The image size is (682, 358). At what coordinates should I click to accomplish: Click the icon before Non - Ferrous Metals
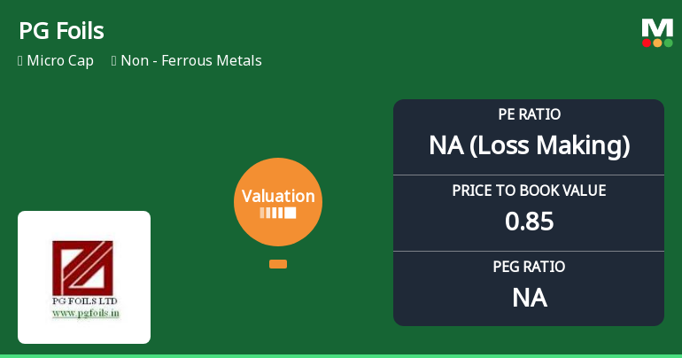[114, 61]
